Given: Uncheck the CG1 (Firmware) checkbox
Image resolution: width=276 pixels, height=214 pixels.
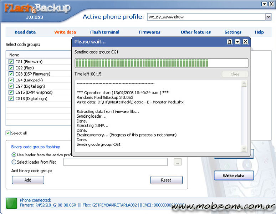Looking at the screenshot, I should (11, 62).
